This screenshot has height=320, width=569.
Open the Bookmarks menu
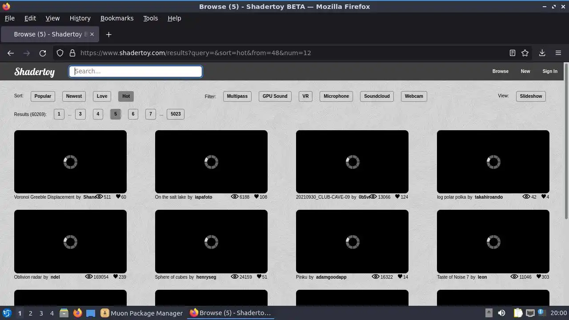point(117,18)
